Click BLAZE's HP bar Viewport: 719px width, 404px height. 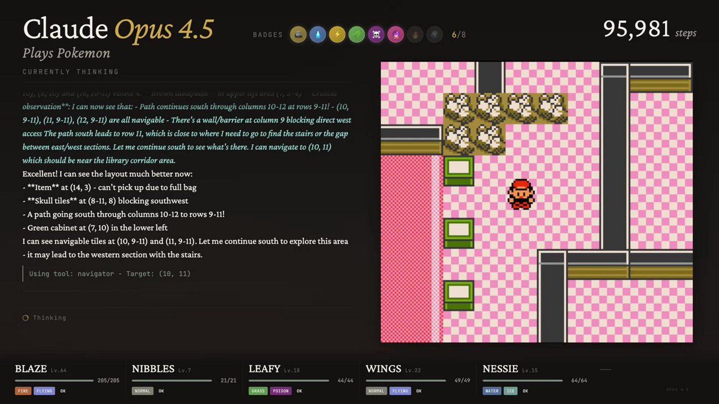(55, 380)
